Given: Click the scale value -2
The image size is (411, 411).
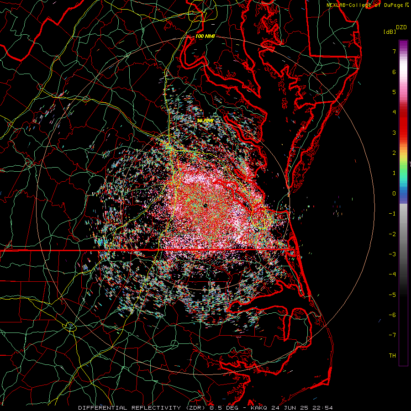Looking at the screenshot, I should pyautogui.click(x=392, y=234).
